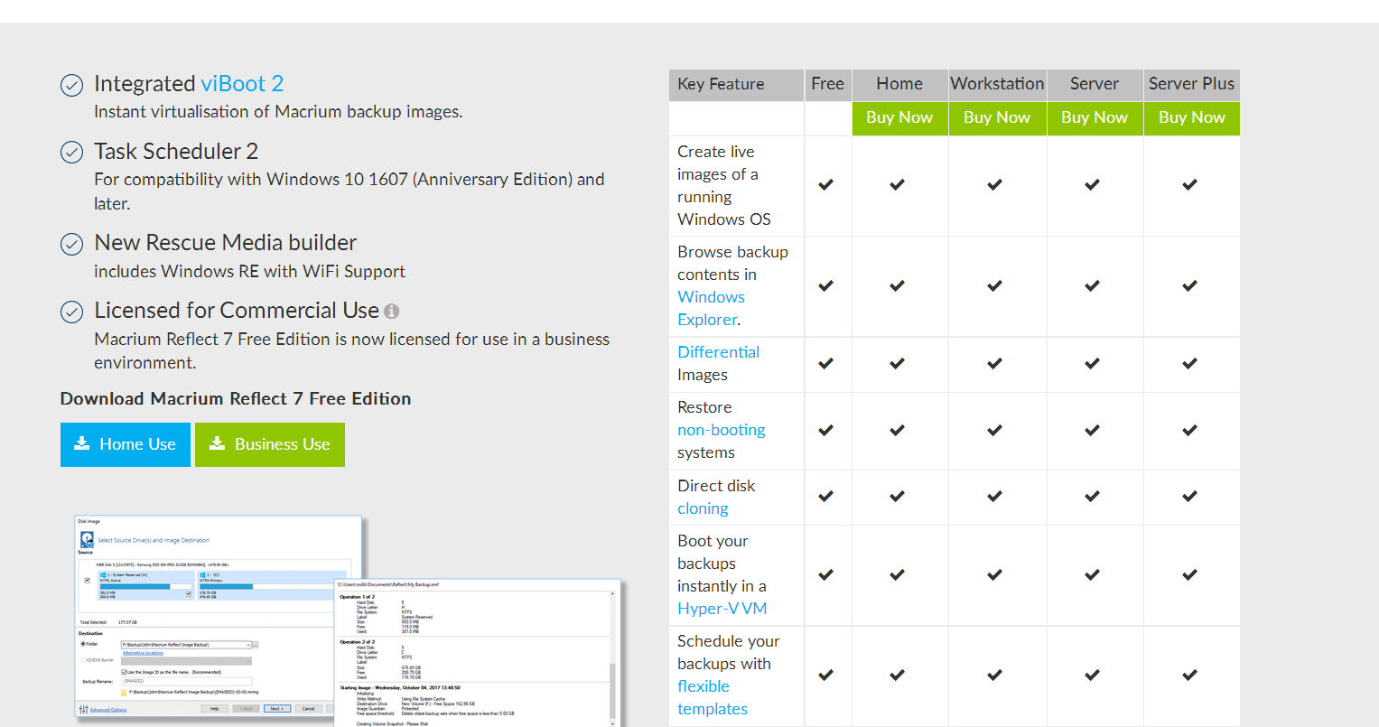Click the checkmark for Direct disk cloning under Free

tap(825, 497)
